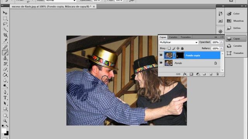Click the lock icon on Fondo layer

pos(215,63)
